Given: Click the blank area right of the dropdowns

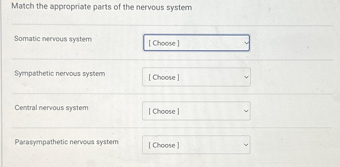Looking at the screenshot, I should tap(291, 94).
